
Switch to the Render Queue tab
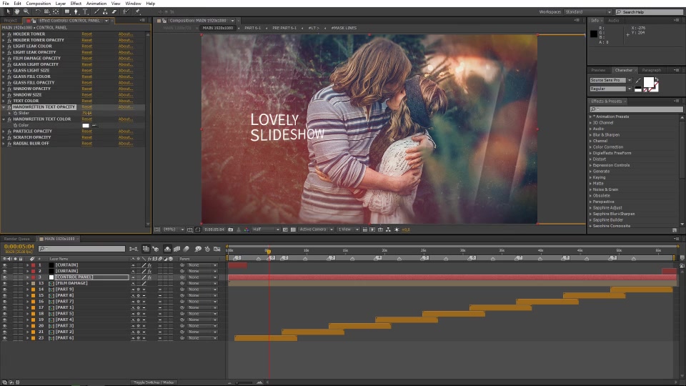pos(16,239)
